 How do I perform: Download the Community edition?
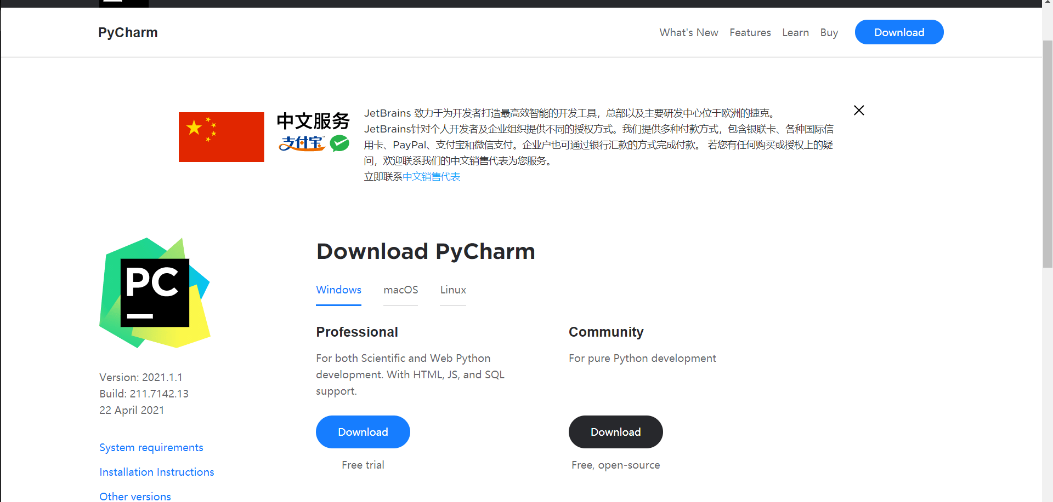(x=615, y=432)
